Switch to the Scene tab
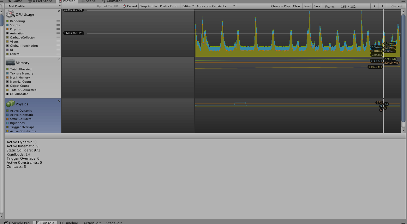The image size is (407, 224). pos(88,1)
